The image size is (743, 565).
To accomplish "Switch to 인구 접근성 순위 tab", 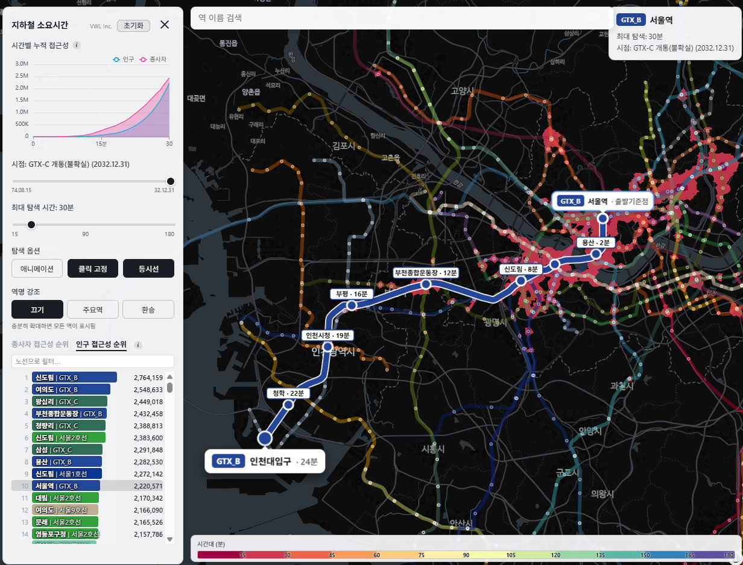I will [x=101, y=345].
